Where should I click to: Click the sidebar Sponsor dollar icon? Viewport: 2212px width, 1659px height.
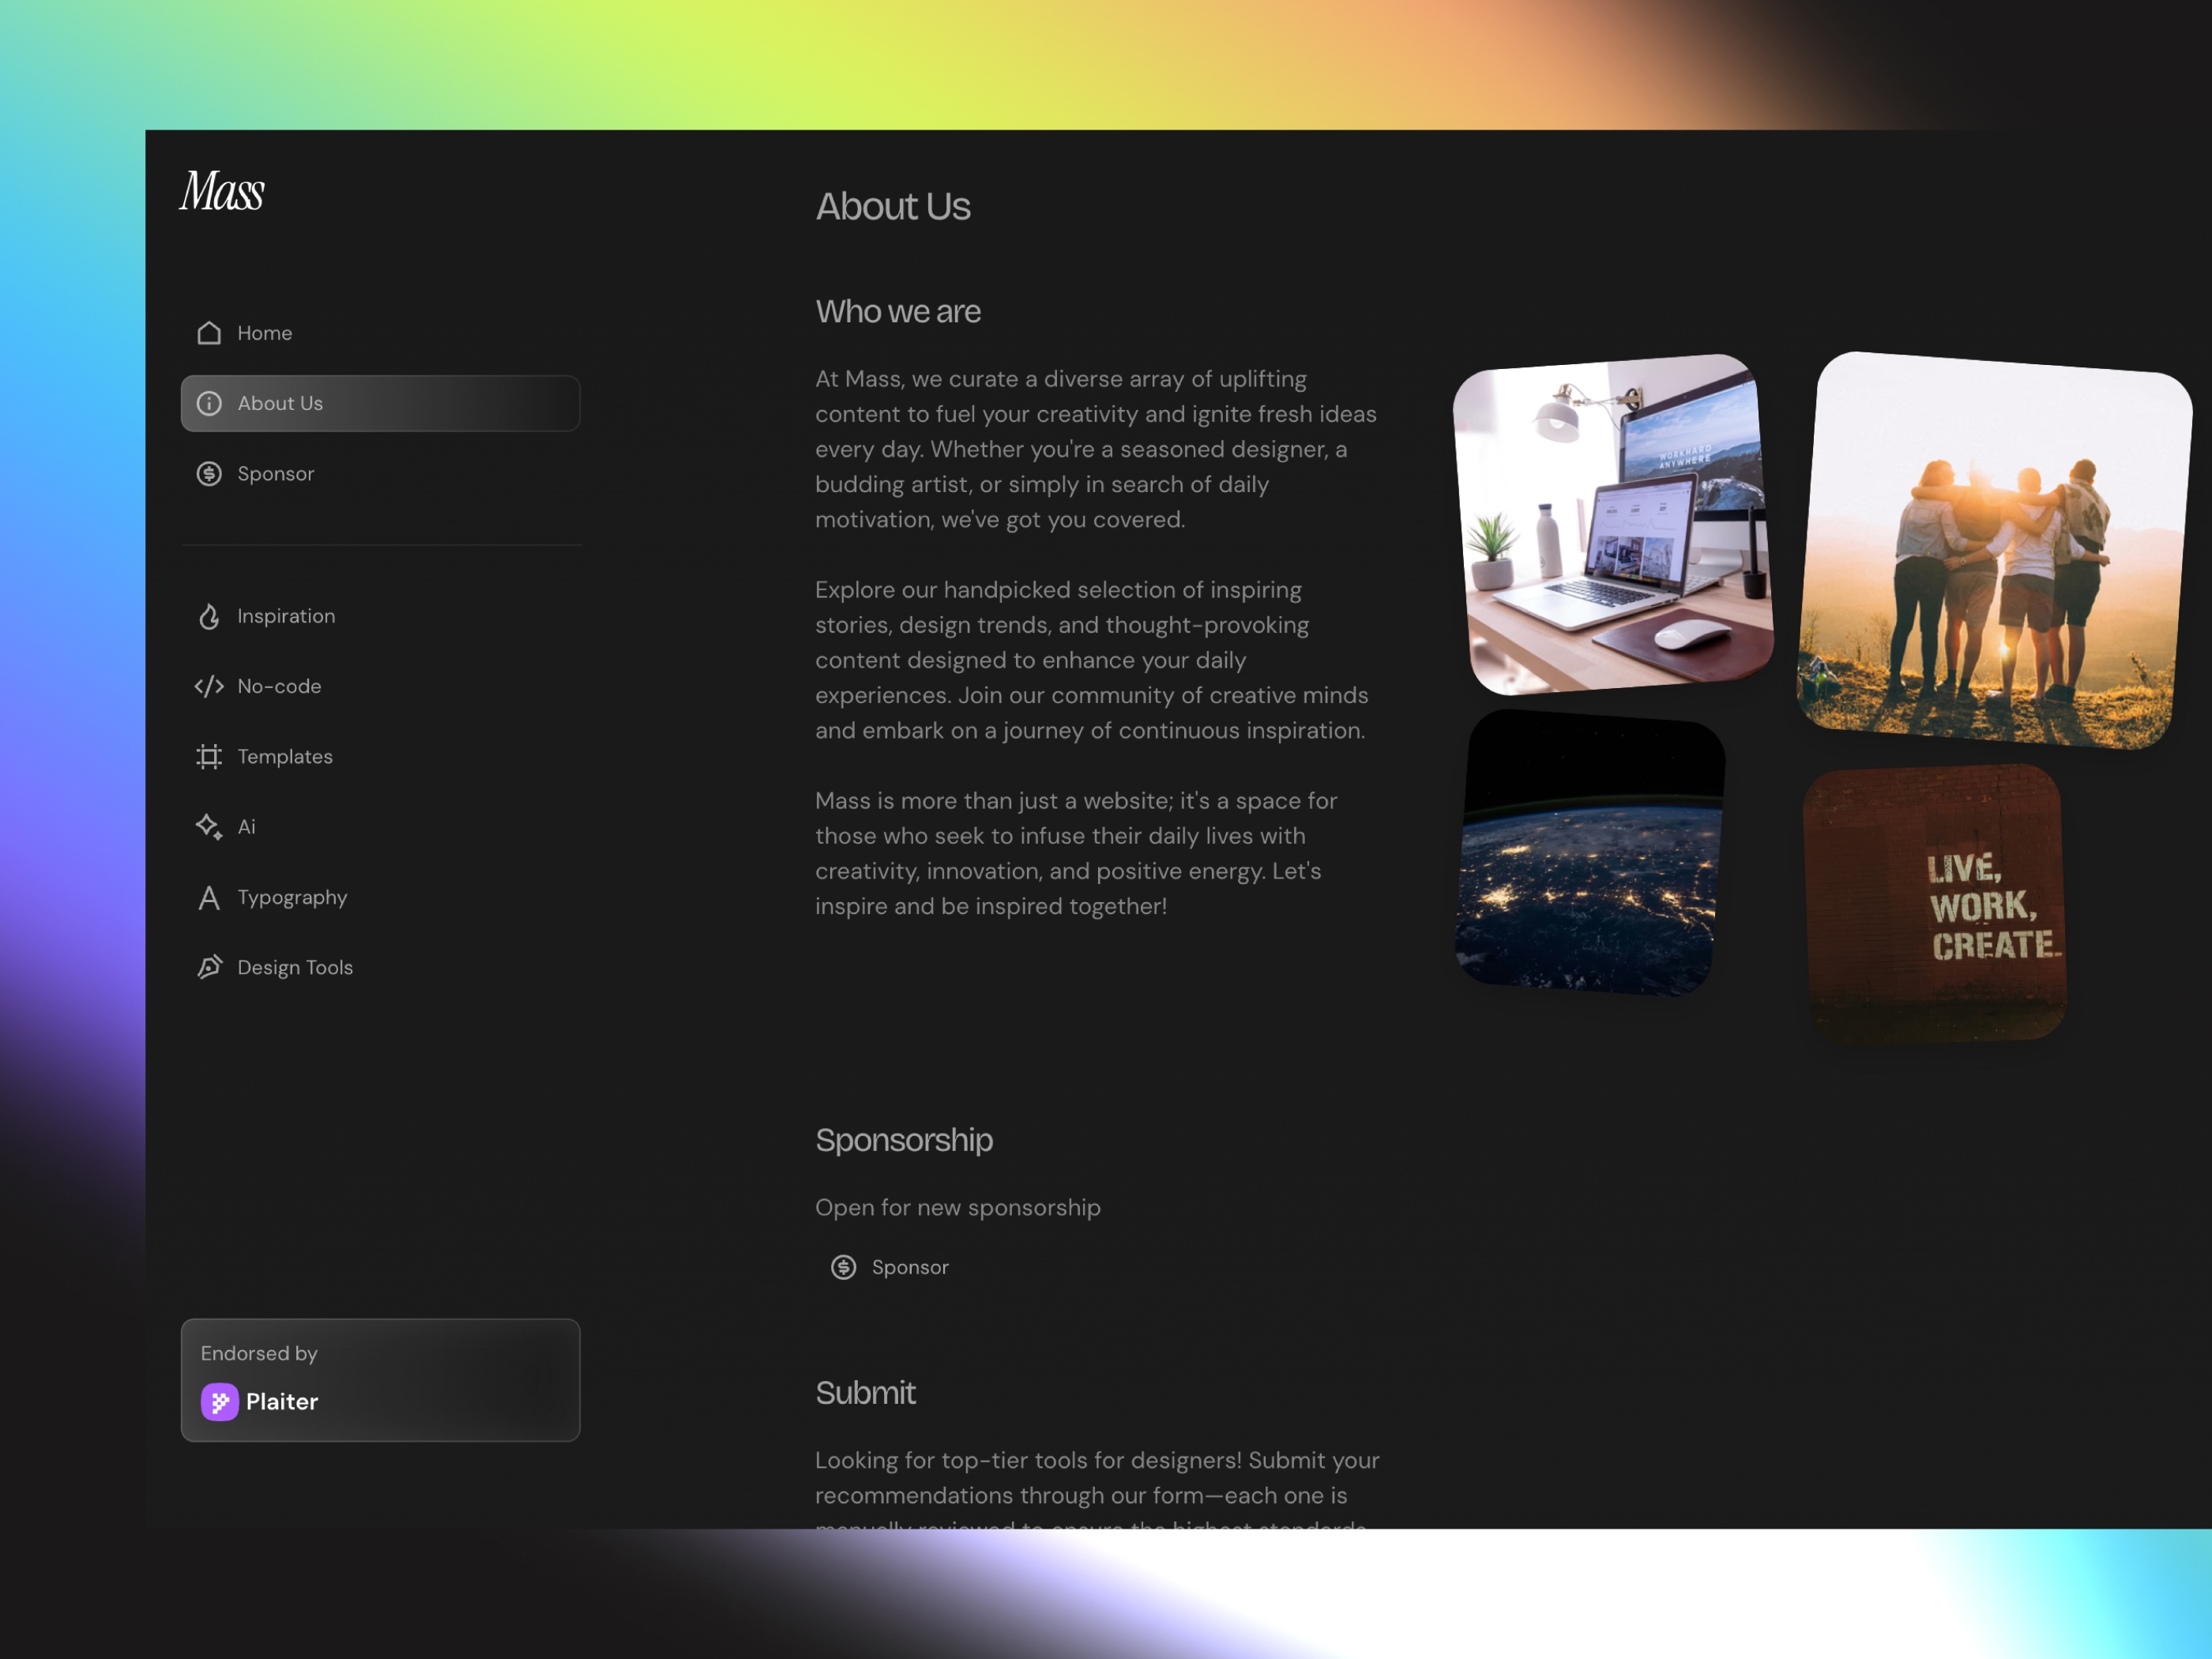209,474
